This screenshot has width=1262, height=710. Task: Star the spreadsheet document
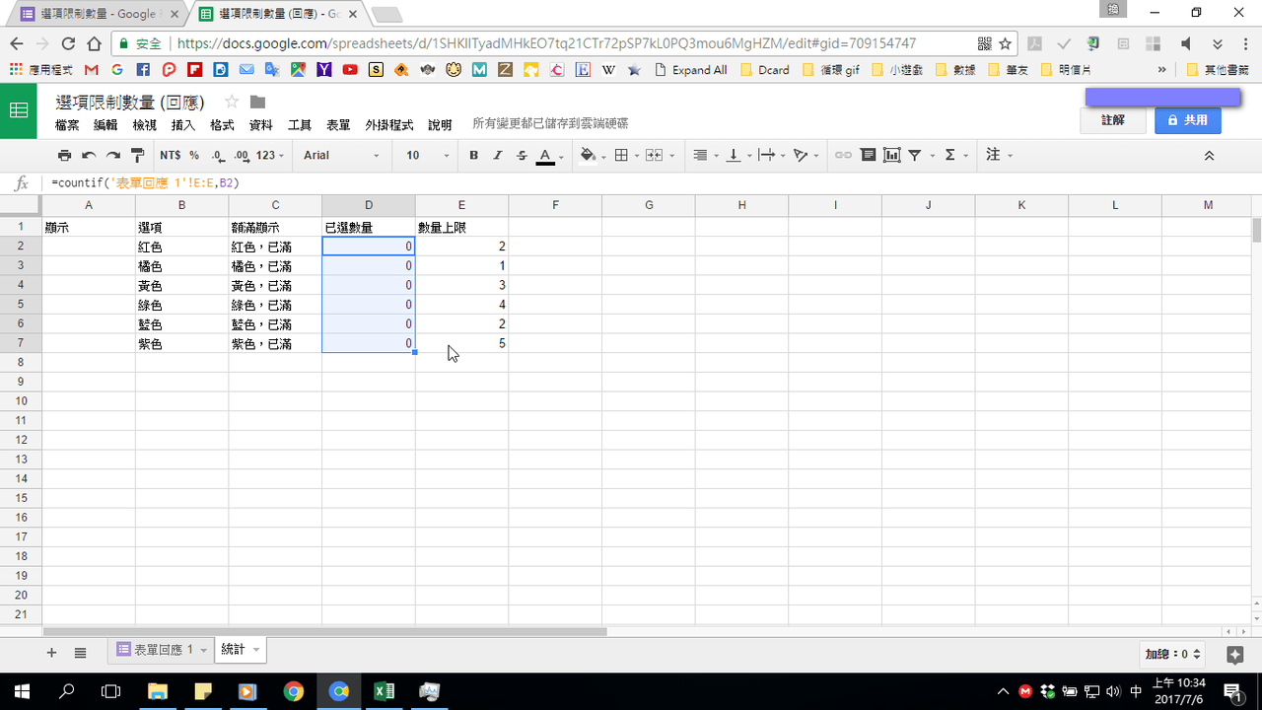click(232, 102)
